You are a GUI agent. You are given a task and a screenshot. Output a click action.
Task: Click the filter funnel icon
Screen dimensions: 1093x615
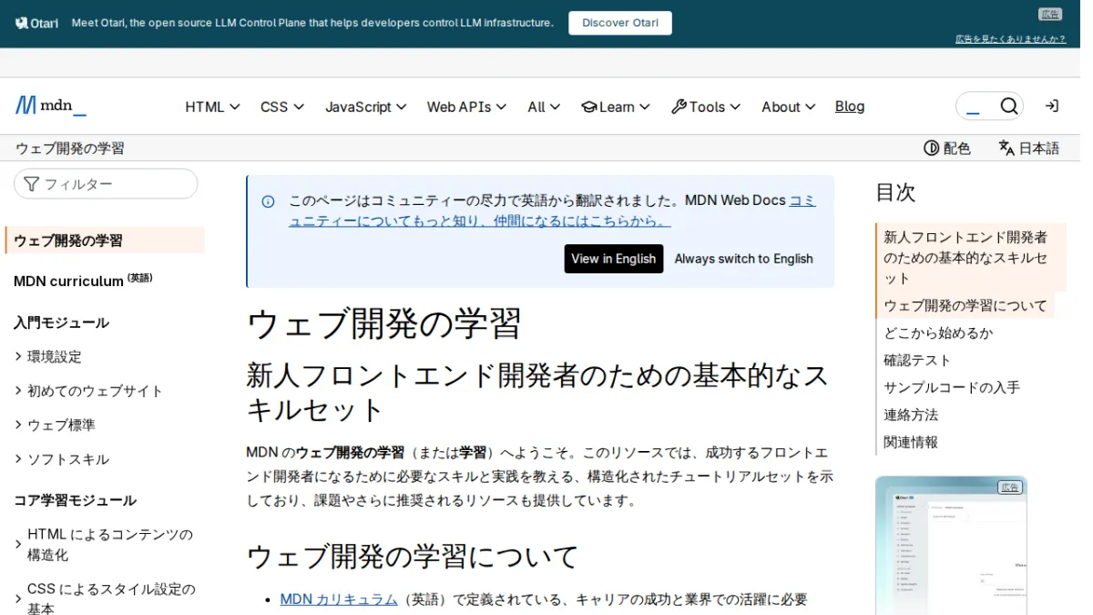[31, 184]
